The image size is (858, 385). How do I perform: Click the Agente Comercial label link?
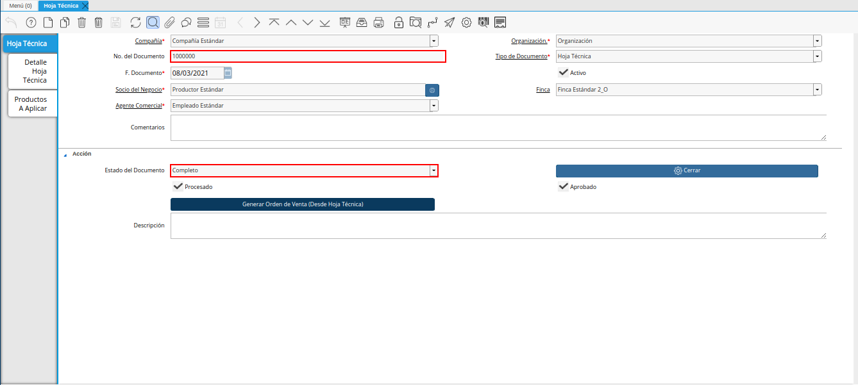click(x=139, y=106)
